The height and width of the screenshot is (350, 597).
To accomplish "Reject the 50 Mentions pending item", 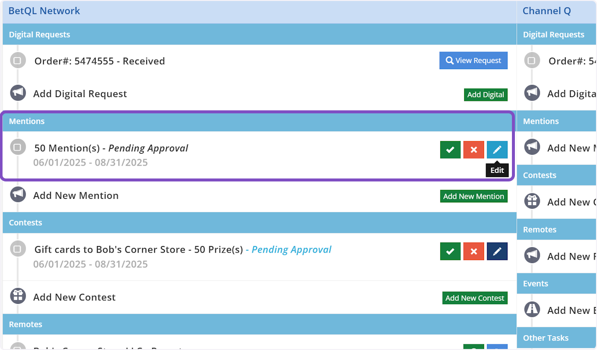I will pyautogui.click(x=474, y=150).
